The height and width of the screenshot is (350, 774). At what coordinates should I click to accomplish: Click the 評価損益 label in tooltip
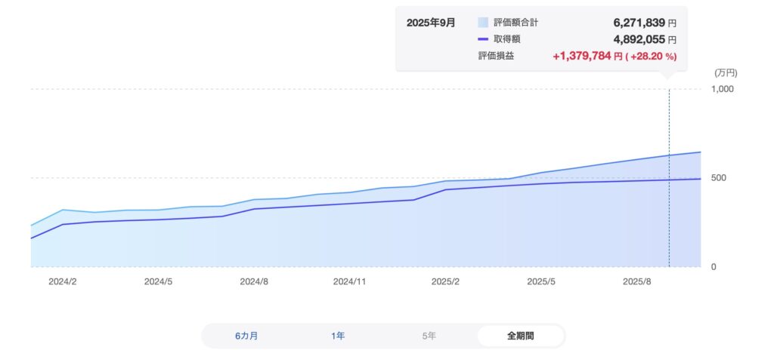[x=496, y=56]
